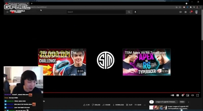Open the YouTube account avatar menu
Screen dimensions: 203x111
coord(197,12)
